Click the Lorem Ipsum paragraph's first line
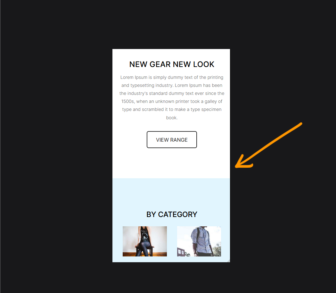The height and width of the screenshot is (293, 336). [172, 77]
